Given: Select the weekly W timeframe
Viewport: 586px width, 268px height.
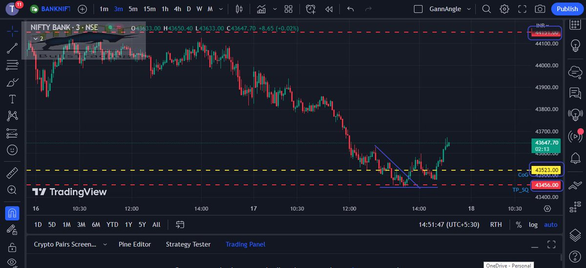Looking at the screenshot, I should click(x=199, y=9).
